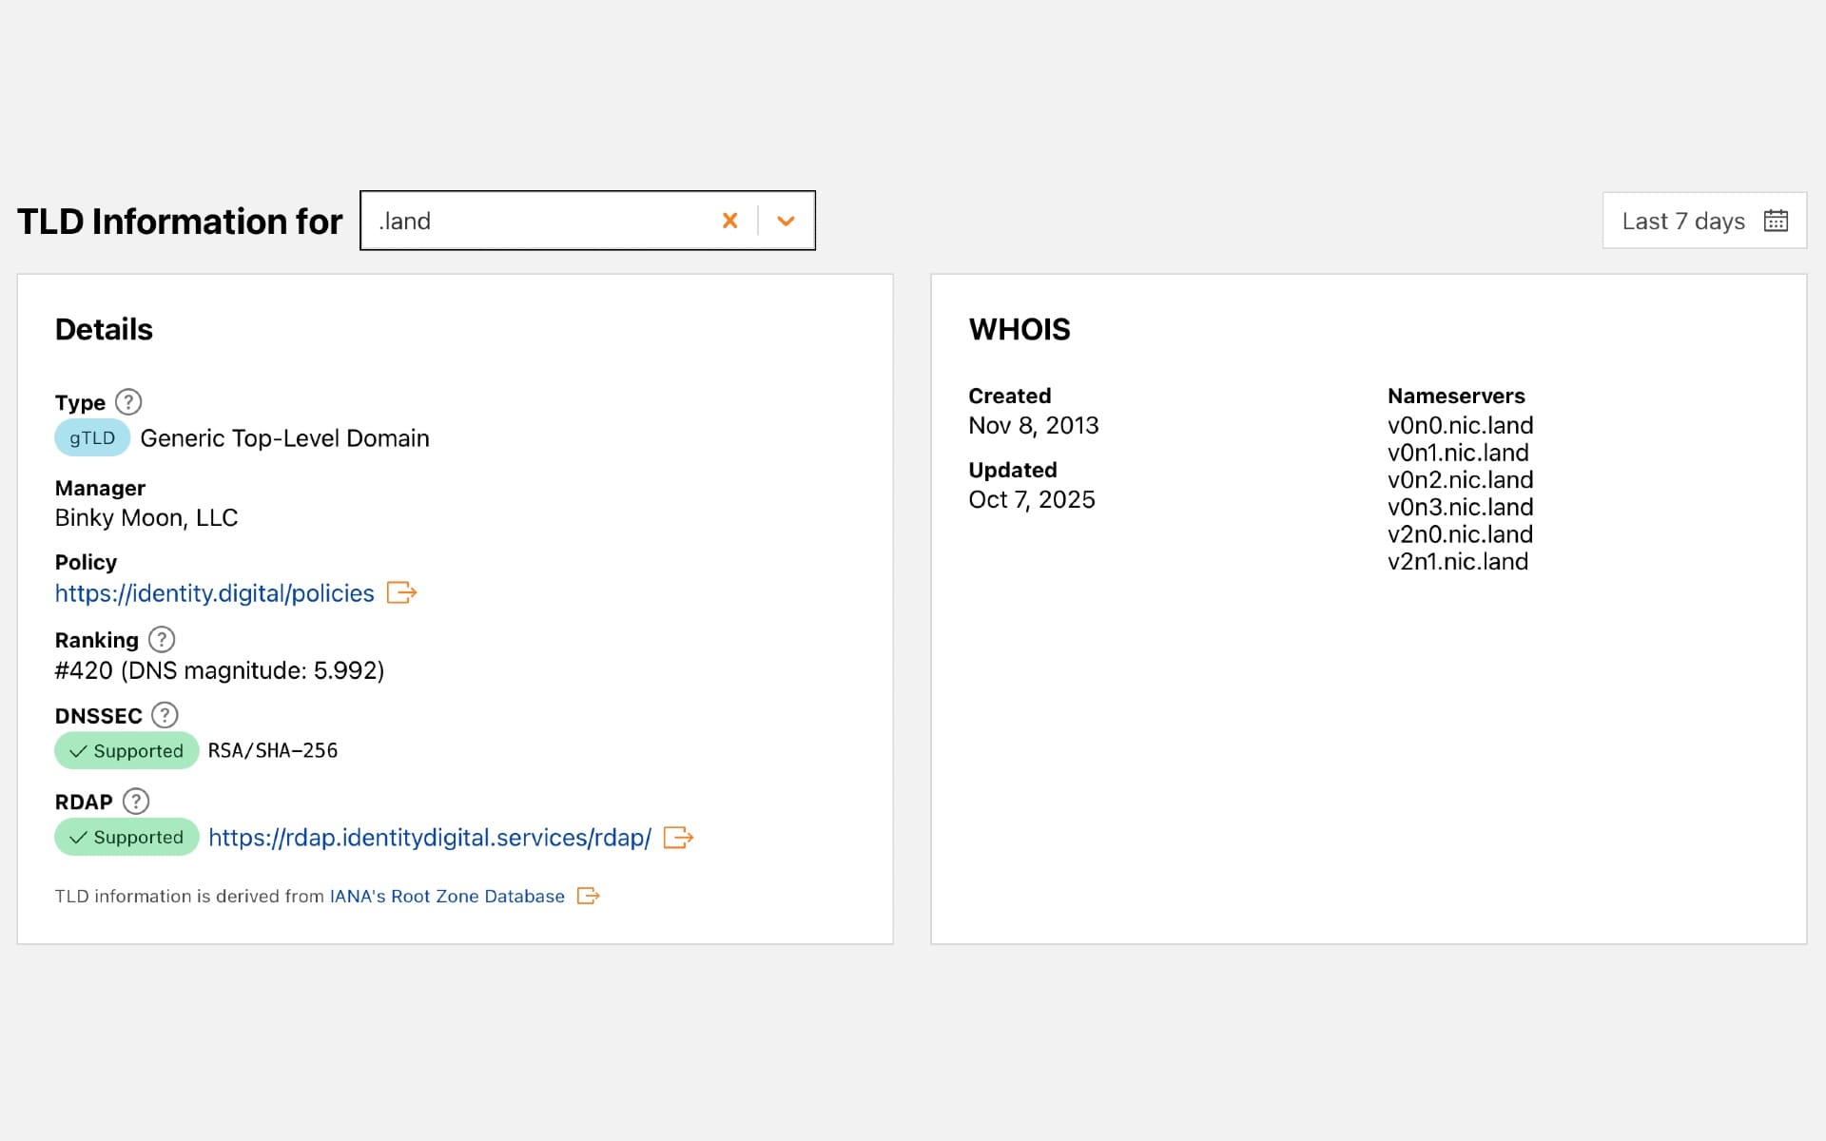1826x1141 pixels.
Task: Click the help icon next to Type
Action: click(128, 401)
